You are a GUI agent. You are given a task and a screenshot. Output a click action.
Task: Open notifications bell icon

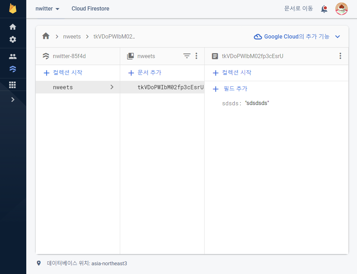pos(324,9)
